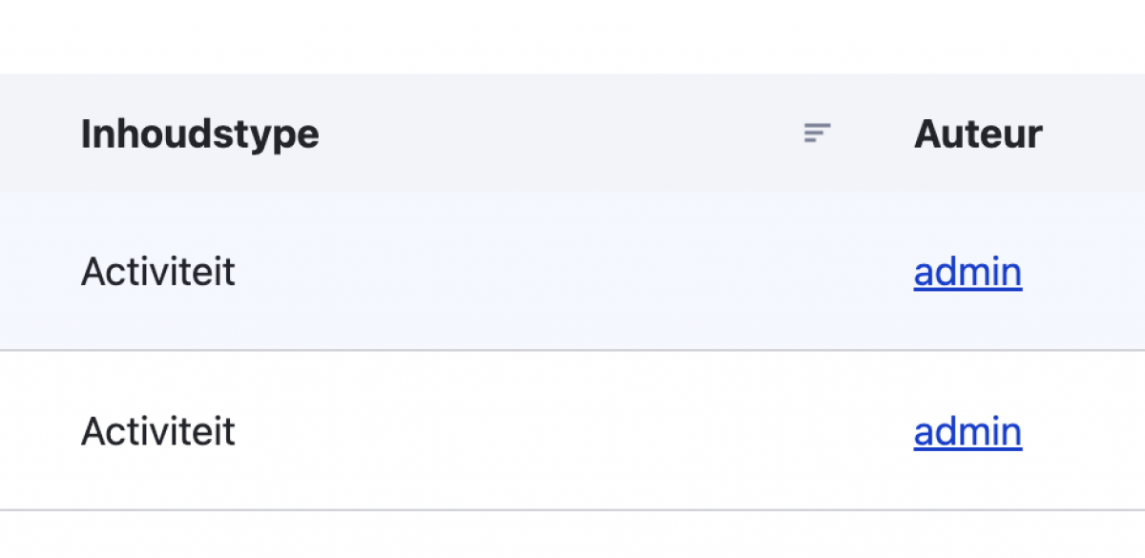Select the Activiteit cell in the highlighted row
The image size is (1145, 558).
pyautogui.click(x=158, y=272)
